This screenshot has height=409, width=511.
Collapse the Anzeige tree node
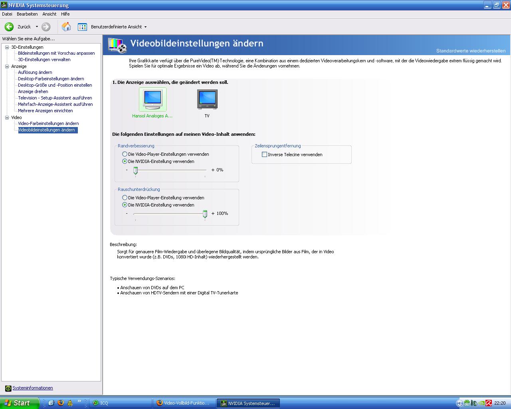pos(7,66)
